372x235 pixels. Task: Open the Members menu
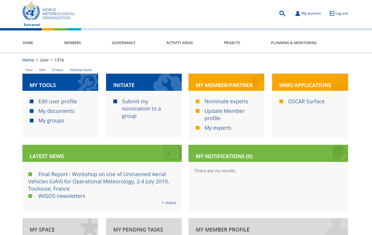[73, 43]
